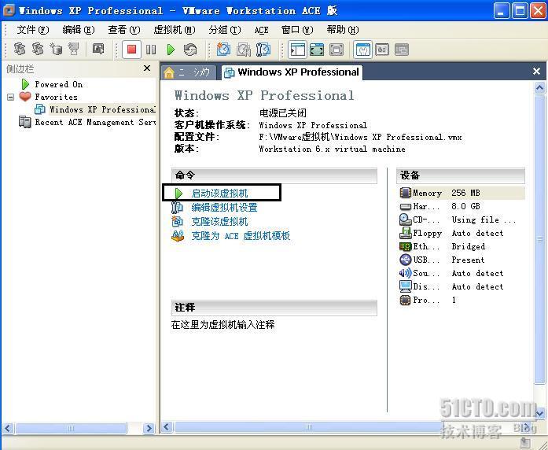Click the Revert to snapshot toolbar icon

click(244, 50)
